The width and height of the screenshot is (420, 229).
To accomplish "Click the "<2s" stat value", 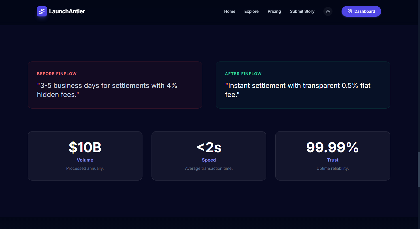I will 209,147.
